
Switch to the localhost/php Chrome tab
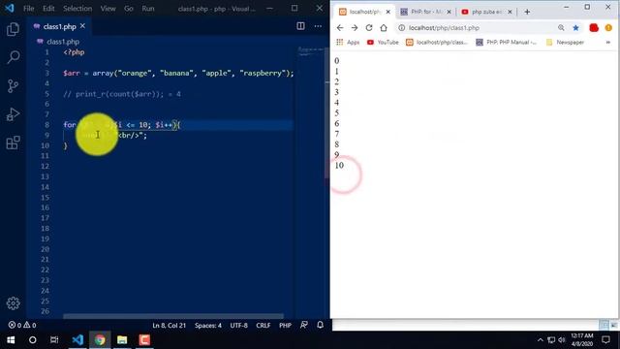[364, 12]
